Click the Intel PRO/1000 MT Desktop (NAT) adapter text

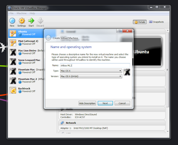point(91,128)
